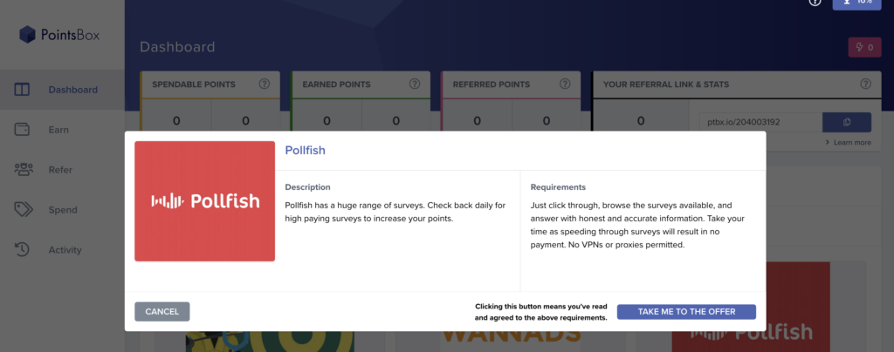Viewport: 894px width, 352px height.
Task: Open the Activity history icon
Action: pos(22,250)
